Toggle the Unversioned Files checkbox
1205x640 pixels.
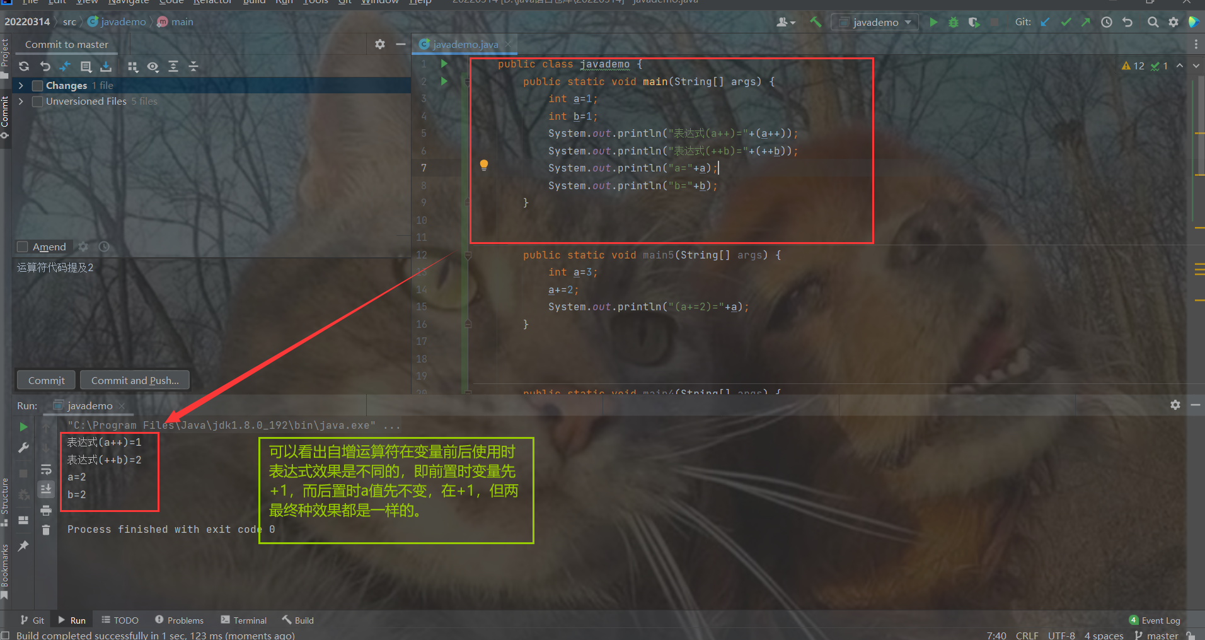coord(37,102)
